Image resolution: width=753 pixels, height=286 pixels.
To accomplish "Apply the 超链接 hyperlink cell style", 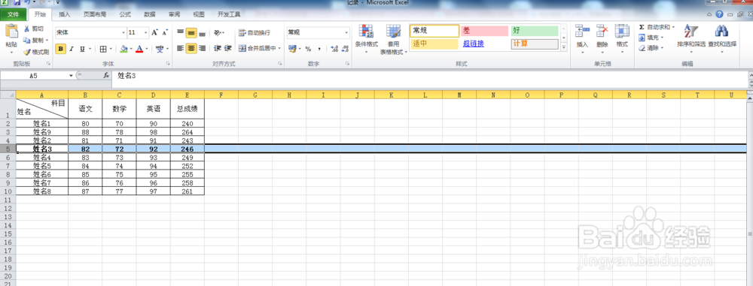I will pos(484,44).
